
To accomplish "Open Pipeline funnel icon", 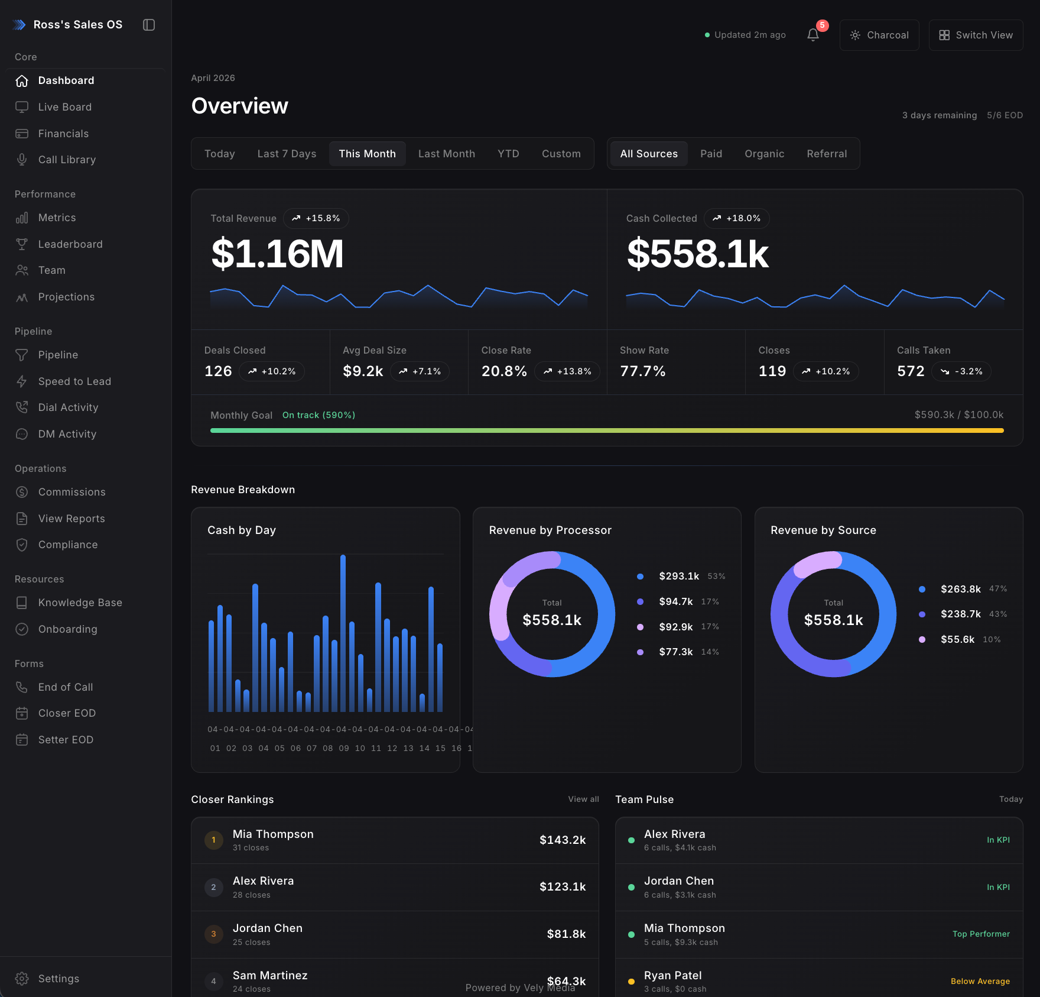I will tap(22, 355).
